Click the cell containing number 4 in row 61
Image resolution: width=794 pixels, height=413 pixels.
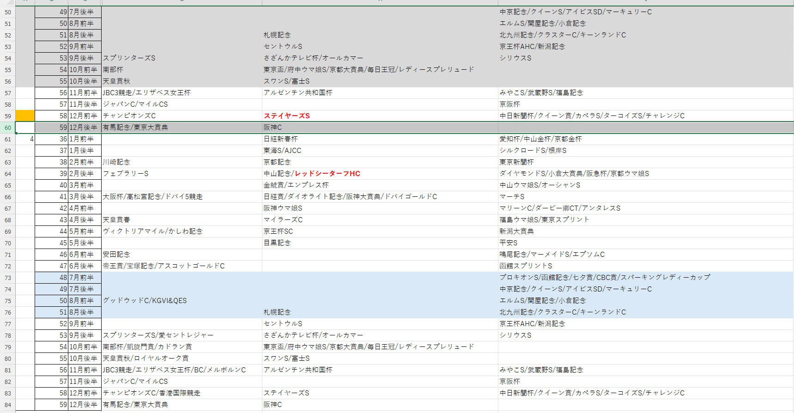pyautogui.click(x=25, y=139)
